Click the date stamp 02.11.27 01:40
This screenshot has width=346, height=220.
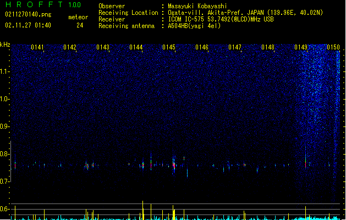28,25
